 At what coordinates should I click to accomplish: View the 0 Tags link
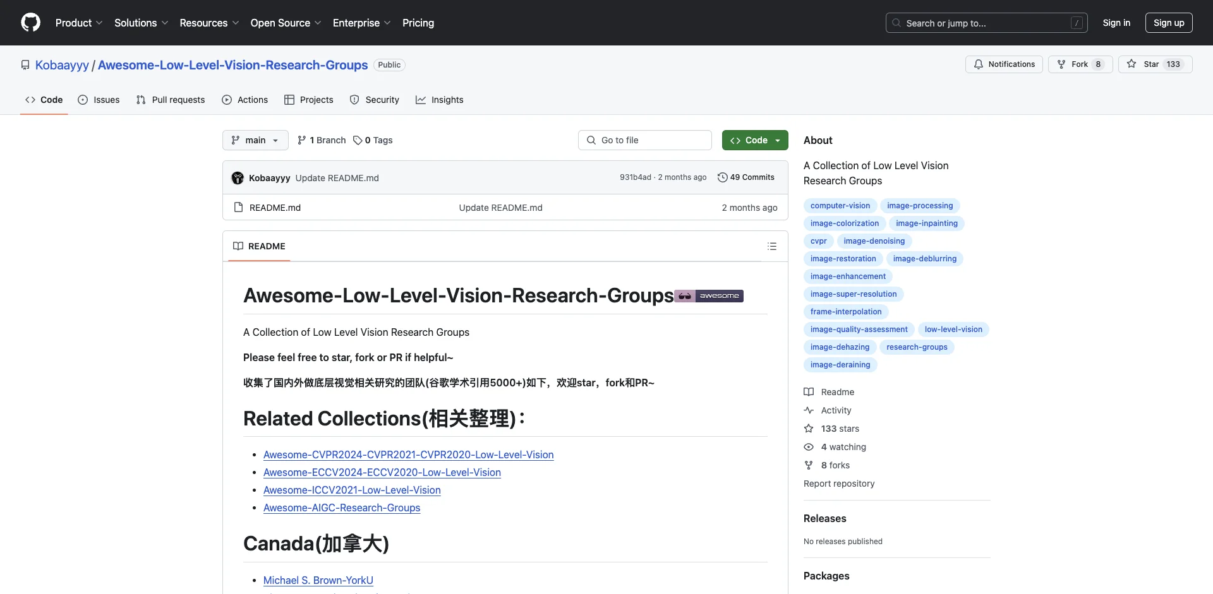(373, 140)
